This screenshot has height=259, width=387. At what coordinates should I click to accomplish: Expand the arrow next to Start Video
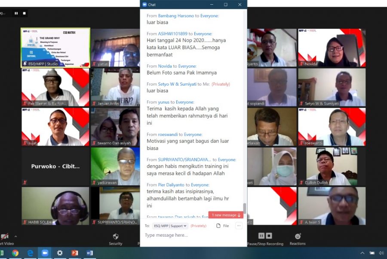pos(16,236)
